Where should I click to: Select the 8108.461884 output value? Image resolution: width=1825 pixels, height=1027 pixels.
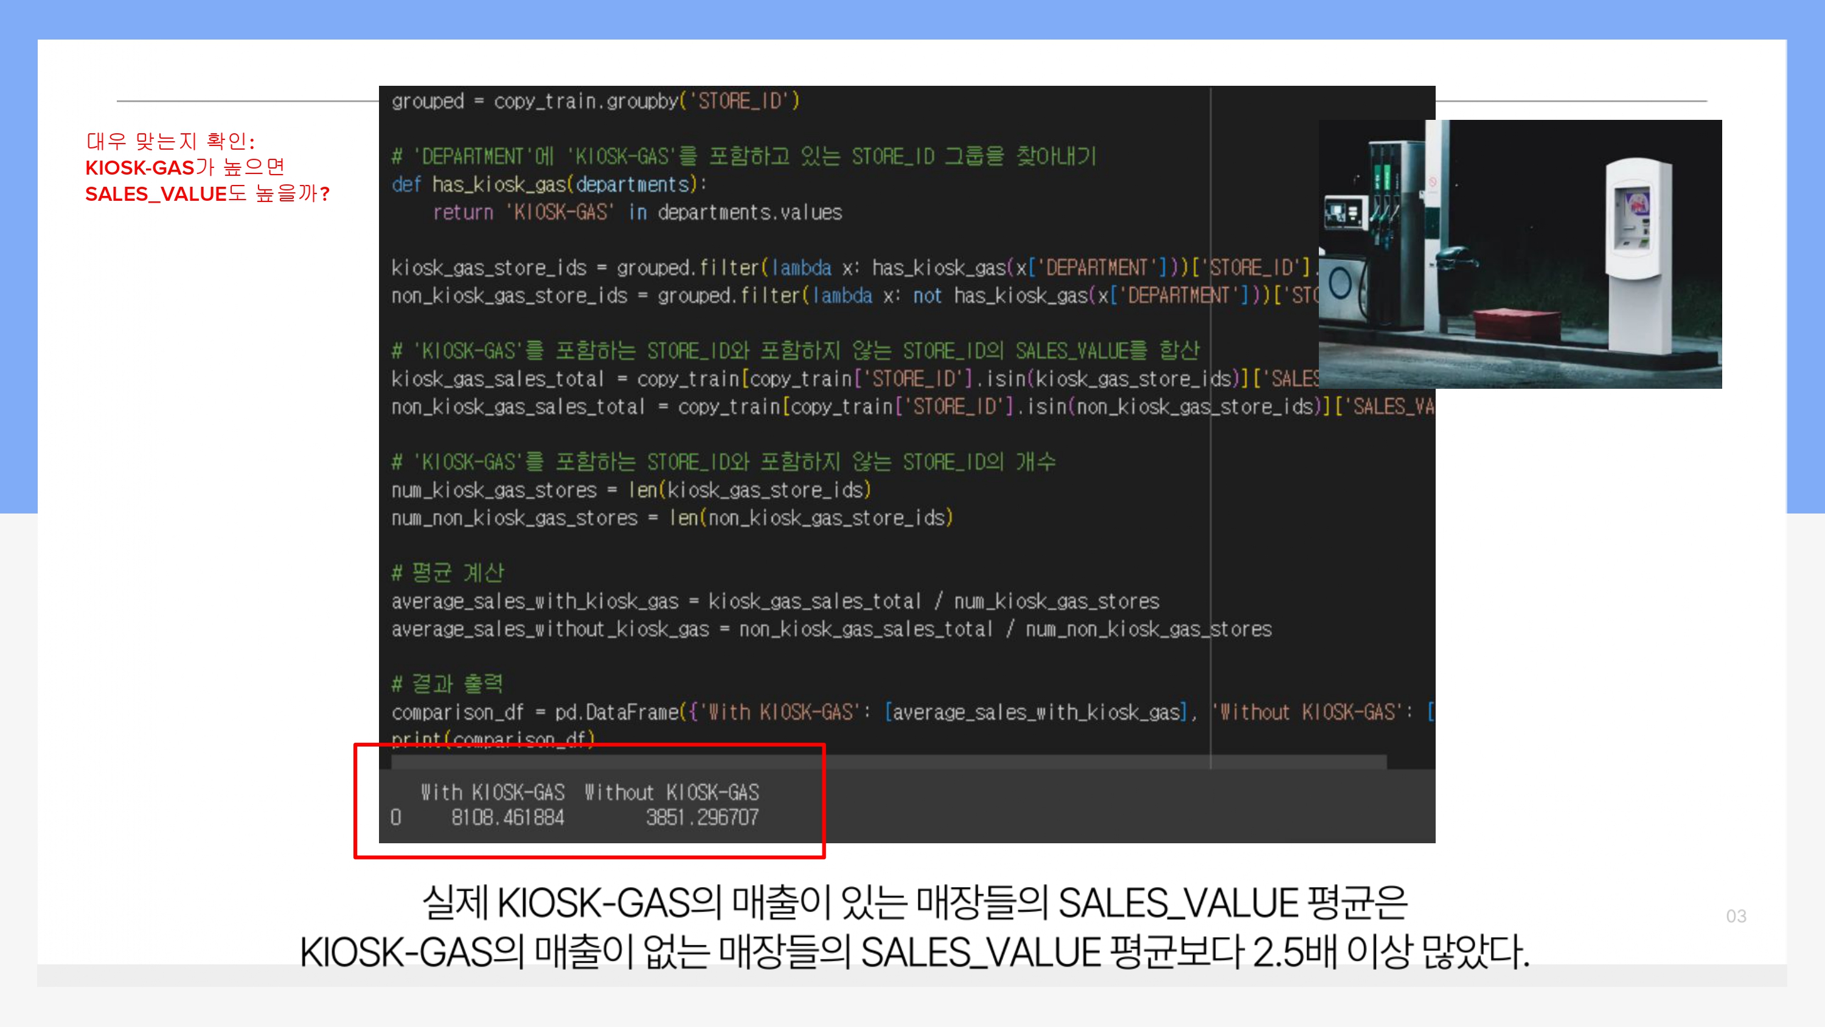[507, 817]
